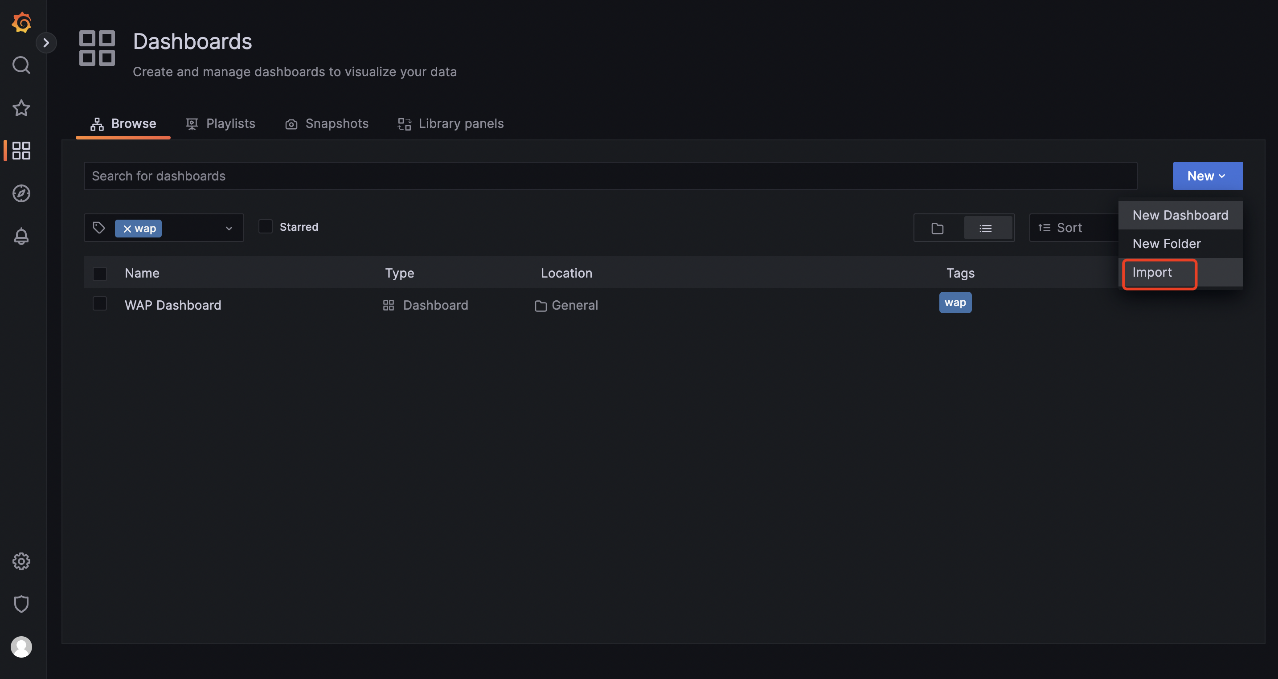The image size is (1278, 679).
Task: Open Starred dashboards star icon
Action: (21, 108)
